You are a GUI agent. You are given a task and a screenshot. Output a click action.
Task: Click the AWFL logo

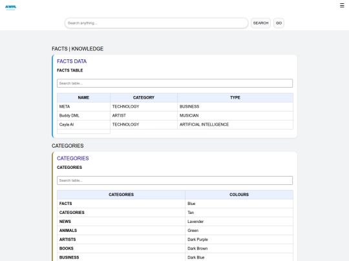click(x=11, y=8)
